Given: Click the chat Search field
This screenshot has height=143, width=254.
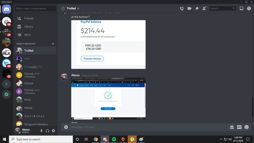Looking at the screenshot, I should (x=223, y=8).
